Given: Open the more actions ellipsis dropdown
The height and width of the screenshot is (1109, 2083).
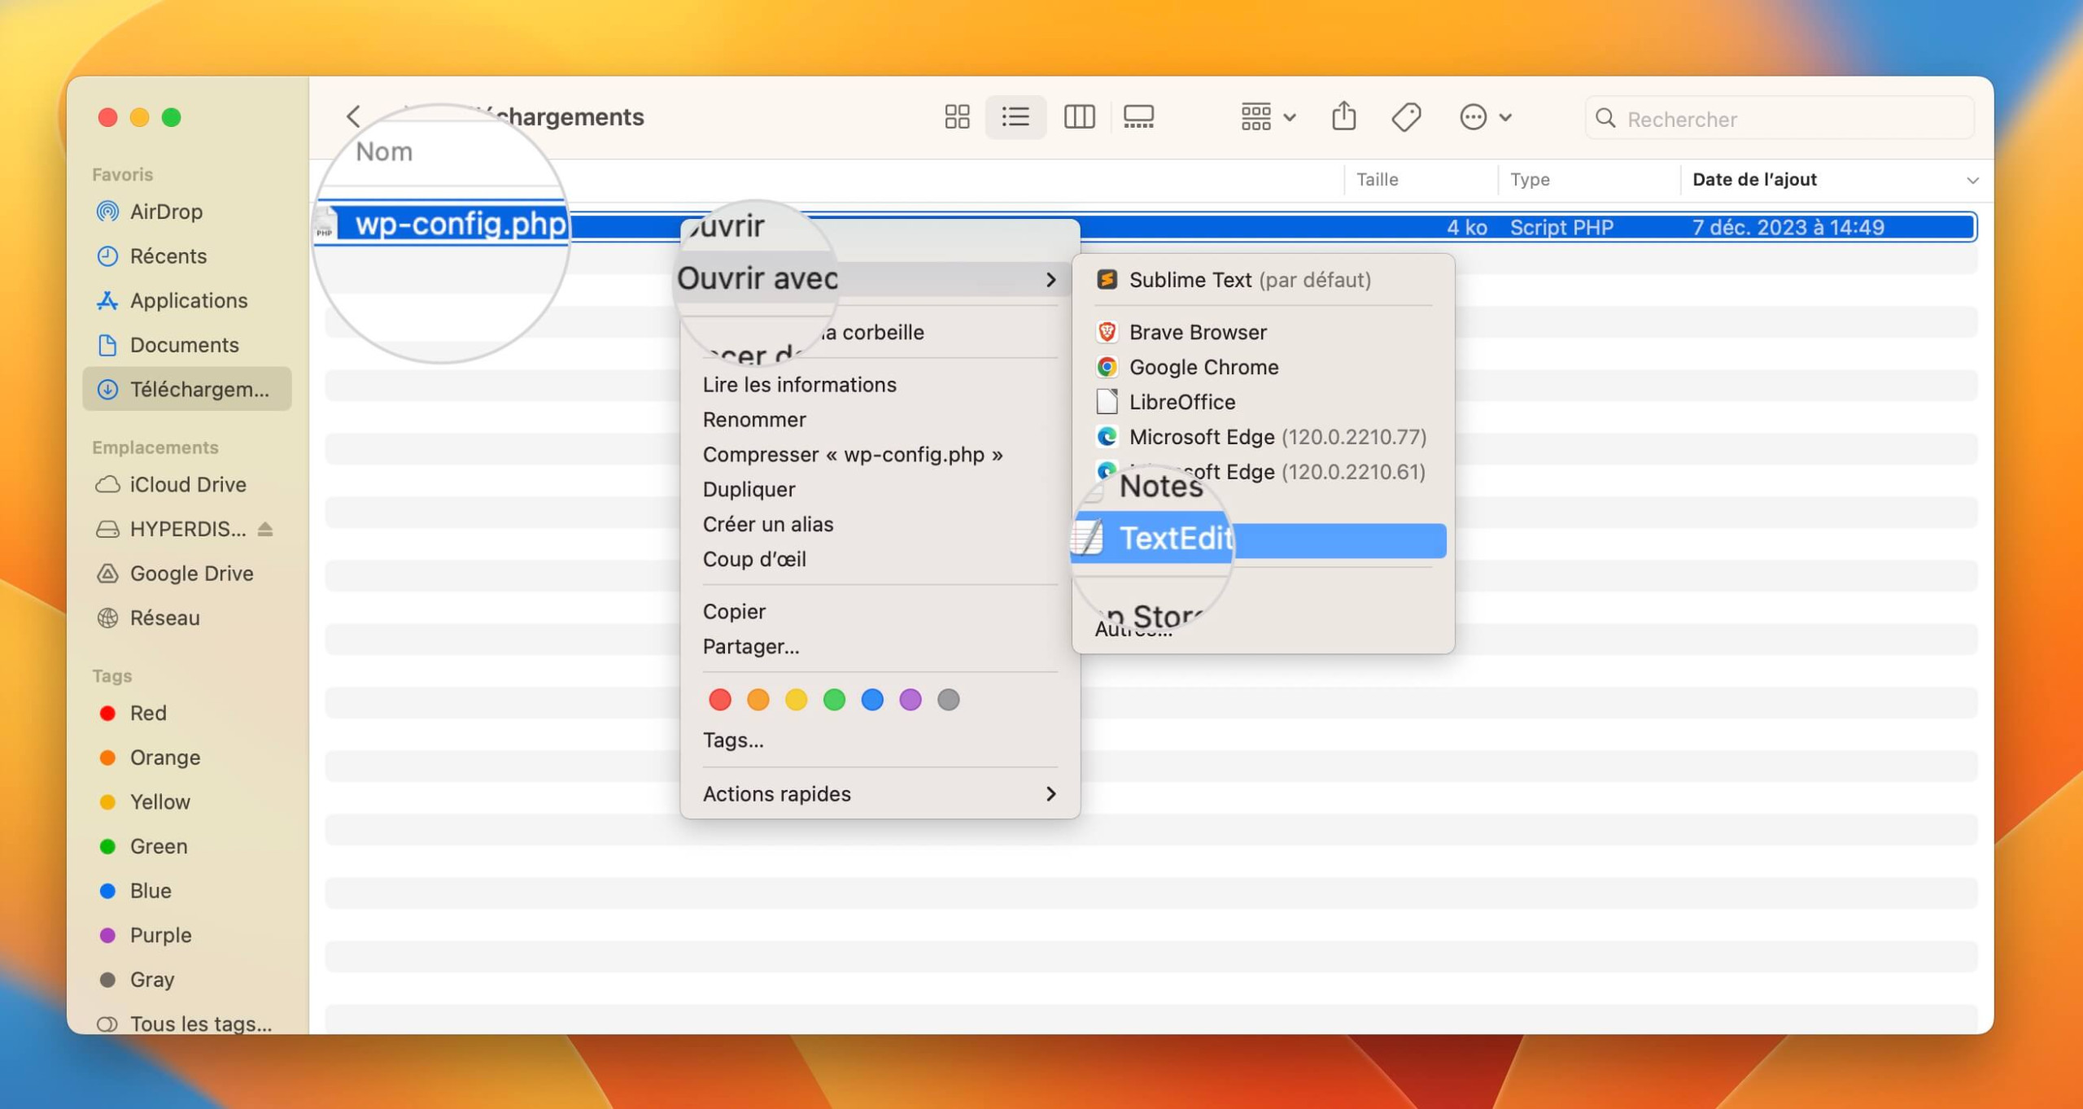Looking at the screenshot, I should pyautogui.click(x=1485, y=117).
